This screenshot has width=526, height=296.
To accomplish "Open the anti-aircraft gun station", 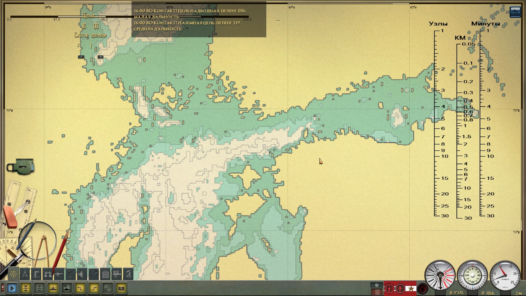I will click(x=71, y=274).
